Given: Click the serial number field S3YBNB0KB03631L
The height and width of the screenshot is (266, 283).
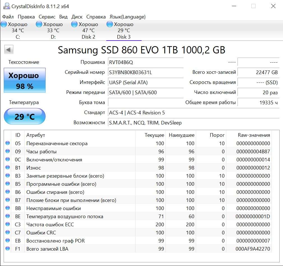Looking at the screenshot, I should pyautogui.click(x=146, y=72).
